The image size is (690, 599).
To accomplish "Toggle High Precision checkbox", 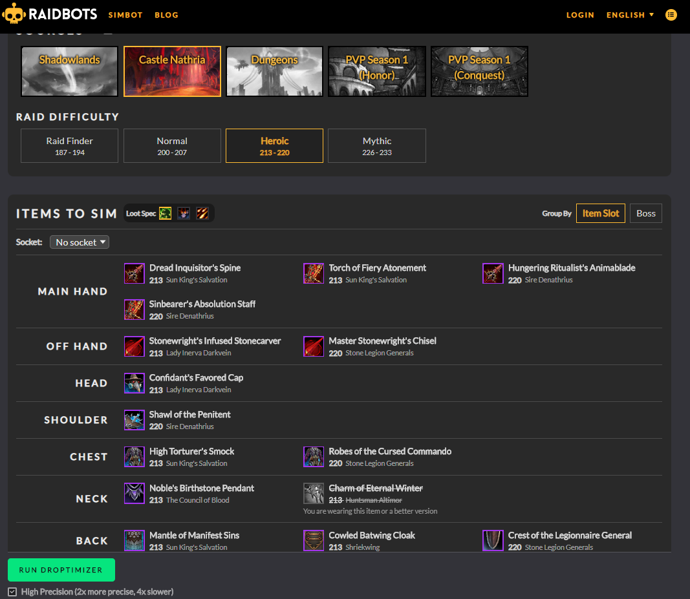I will 12,592.
